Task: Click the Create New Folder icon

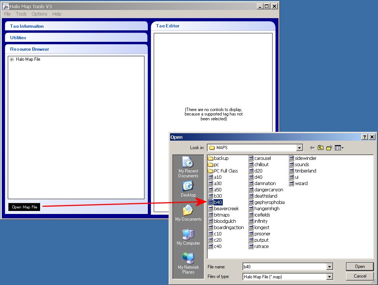Action: [x=329, y=148]
